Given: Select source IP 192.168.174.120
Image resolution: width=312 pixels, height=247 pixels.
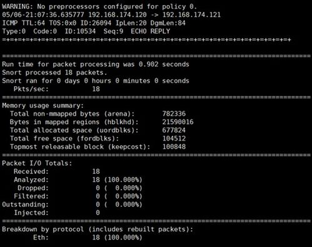Looking at the screenshot, I should coord(118,15).
